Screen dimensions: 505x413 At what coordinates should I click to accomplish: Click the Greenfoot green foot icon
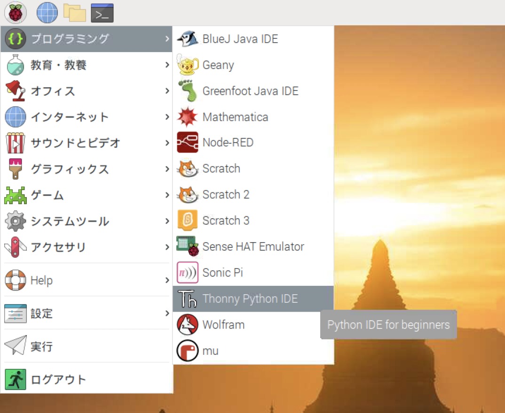pos(188,91)
